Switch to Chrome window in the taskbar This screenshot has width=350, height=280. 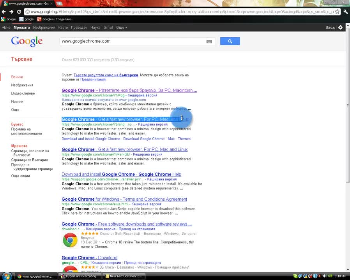(x=36, y=276)
